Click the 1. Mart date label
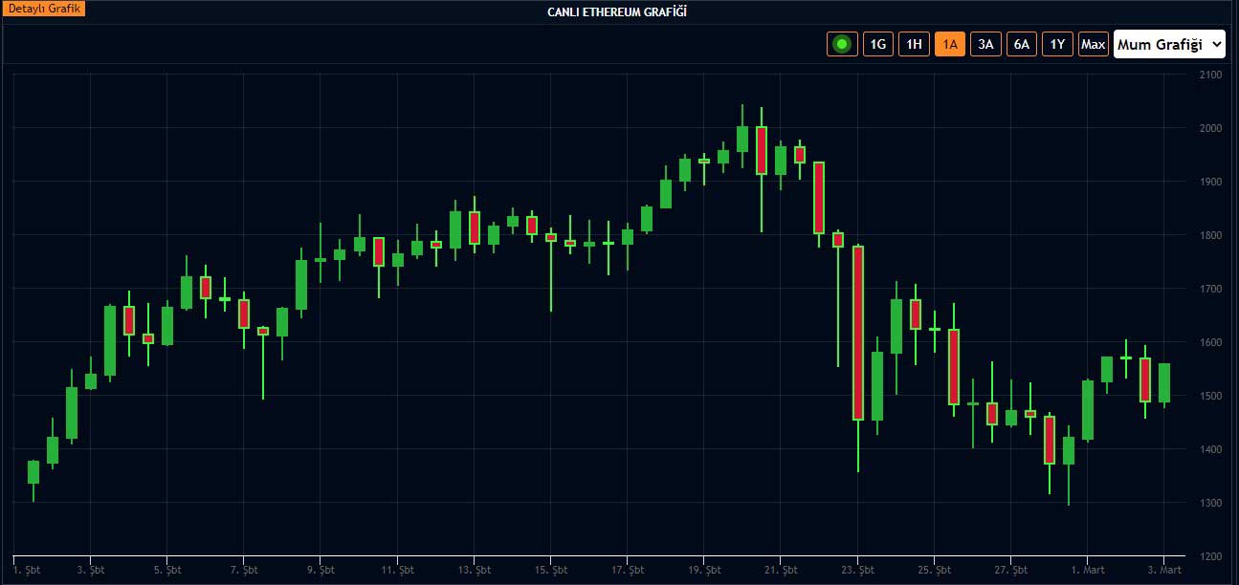The width and height of the screenshot is (1239, 585). [1087, 570]
